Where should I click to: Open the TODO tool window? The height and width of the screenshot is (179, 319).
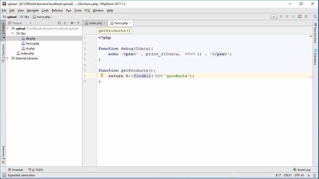pos(35,170)
